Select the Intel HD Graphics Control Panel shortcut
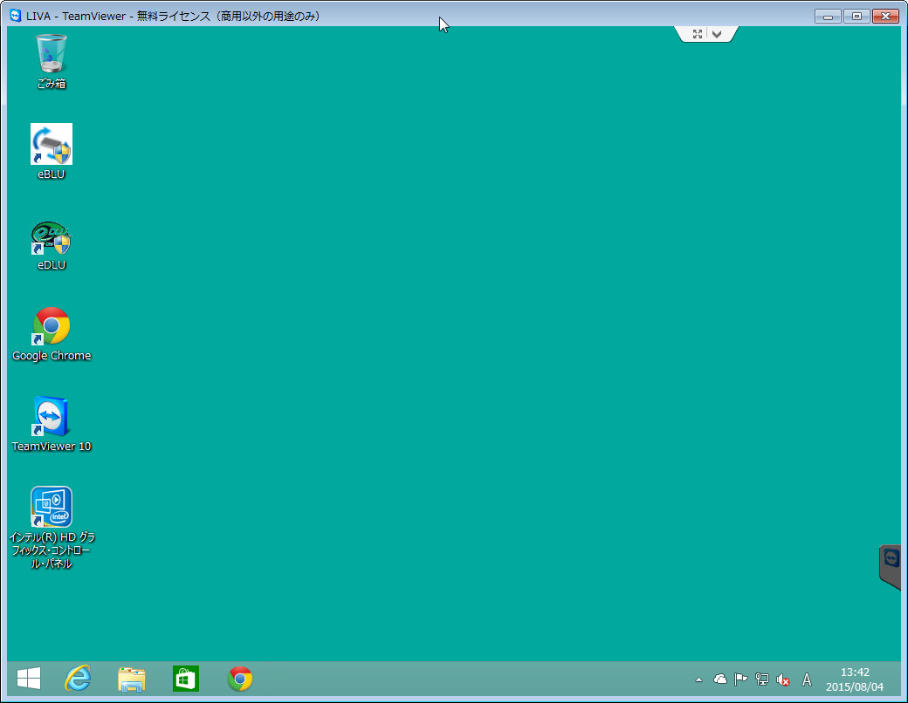908x703 pixels. click(51, 528)
